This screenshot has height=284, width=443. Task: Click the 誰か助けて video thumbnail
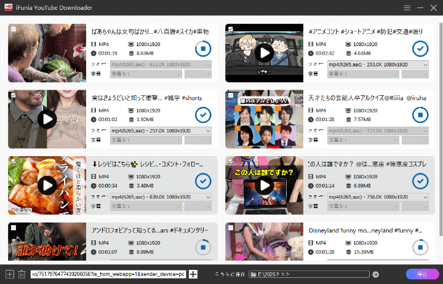pyautogui.click(x=47, y=242)
